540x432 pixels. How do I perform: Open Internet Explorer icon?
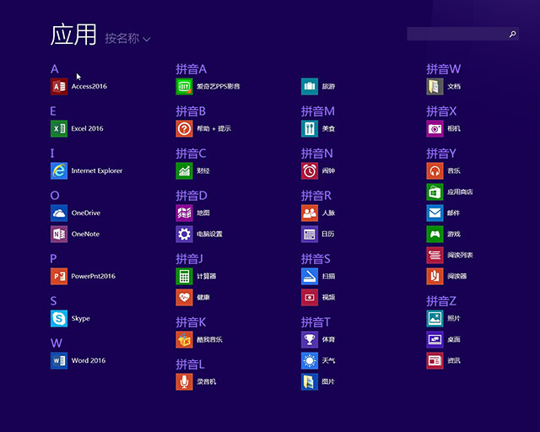tap(58, 170)
